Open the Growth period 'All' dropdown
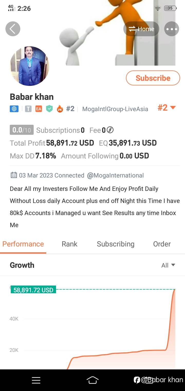185x391 pixels. (168, 265)
